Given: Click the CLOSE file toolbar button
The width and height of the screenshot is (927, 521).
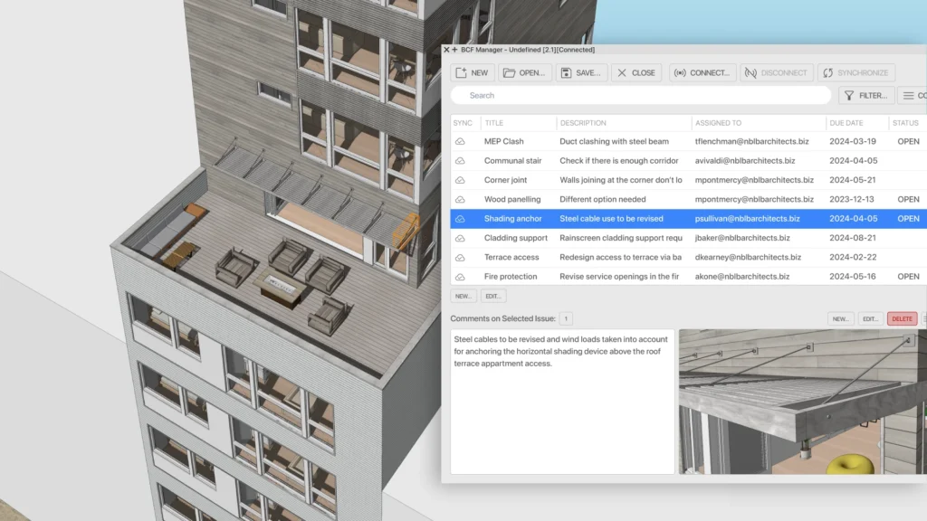Looking at the screenshot, I should coord(635,73).
